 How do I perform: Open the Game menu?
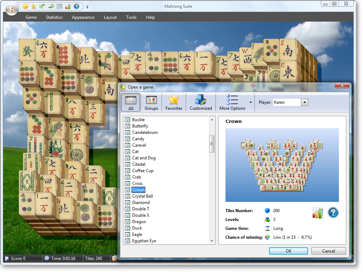[31, 17]
